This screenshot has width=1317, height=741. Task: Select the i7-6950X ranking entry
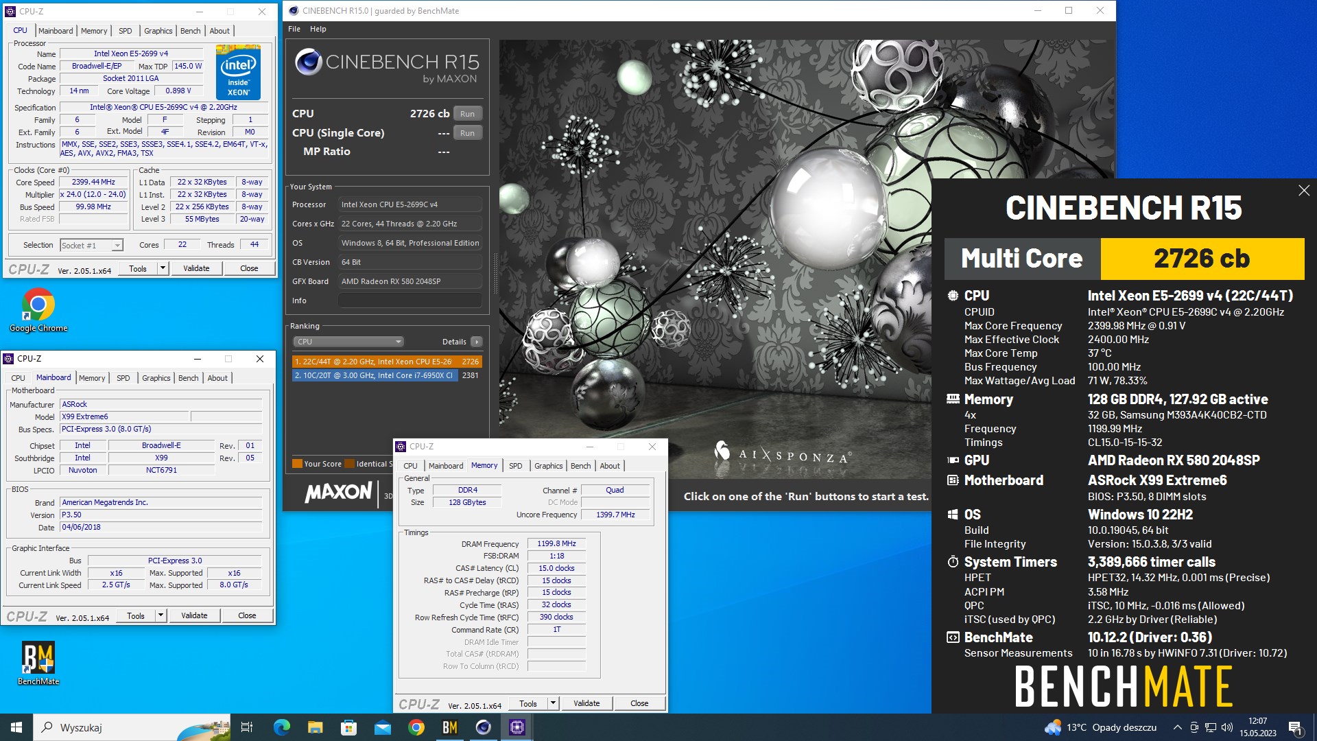(387, 375)
